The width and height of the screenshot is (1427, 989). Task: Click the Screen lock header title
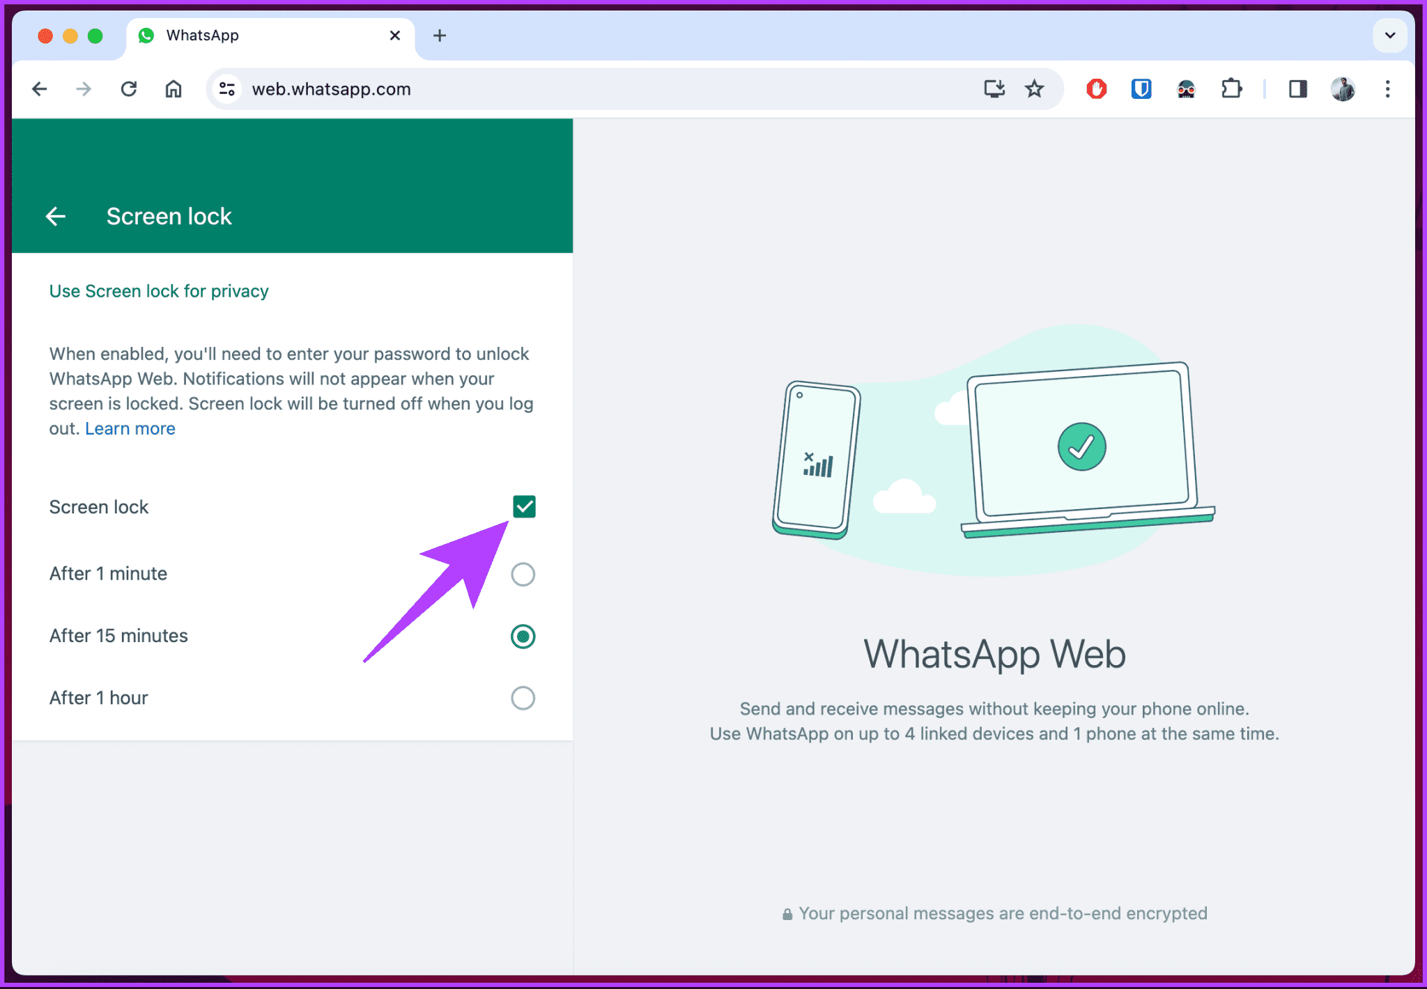click(169, 217)
